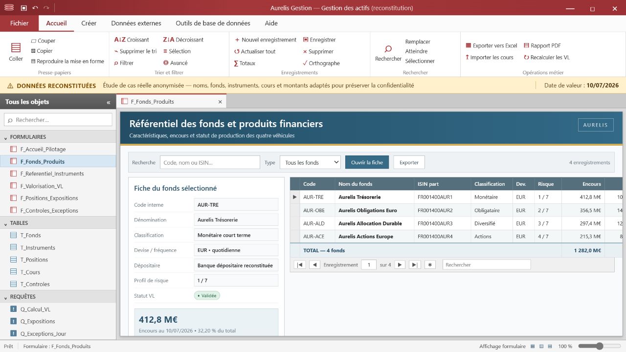
Task: Click the Avancé filter option
Action: pos(175,63)
